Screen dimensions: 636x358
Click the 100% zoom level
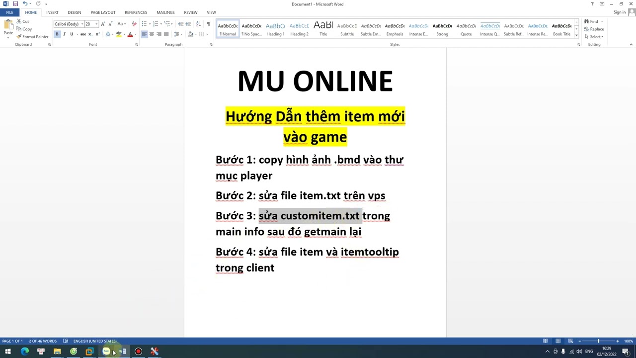click(x=629, y=341)
